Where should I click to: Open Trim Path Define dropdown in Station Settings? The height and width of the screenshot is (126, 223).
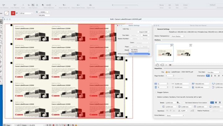click(135, 35)
